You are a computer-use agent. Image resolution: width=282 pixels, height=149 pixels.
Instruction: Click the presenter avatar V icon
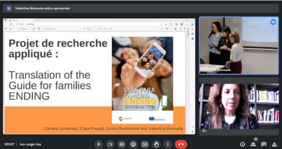coord(9,8)
